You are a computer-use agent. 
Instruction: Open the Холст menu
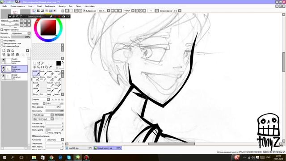(31, 6)
